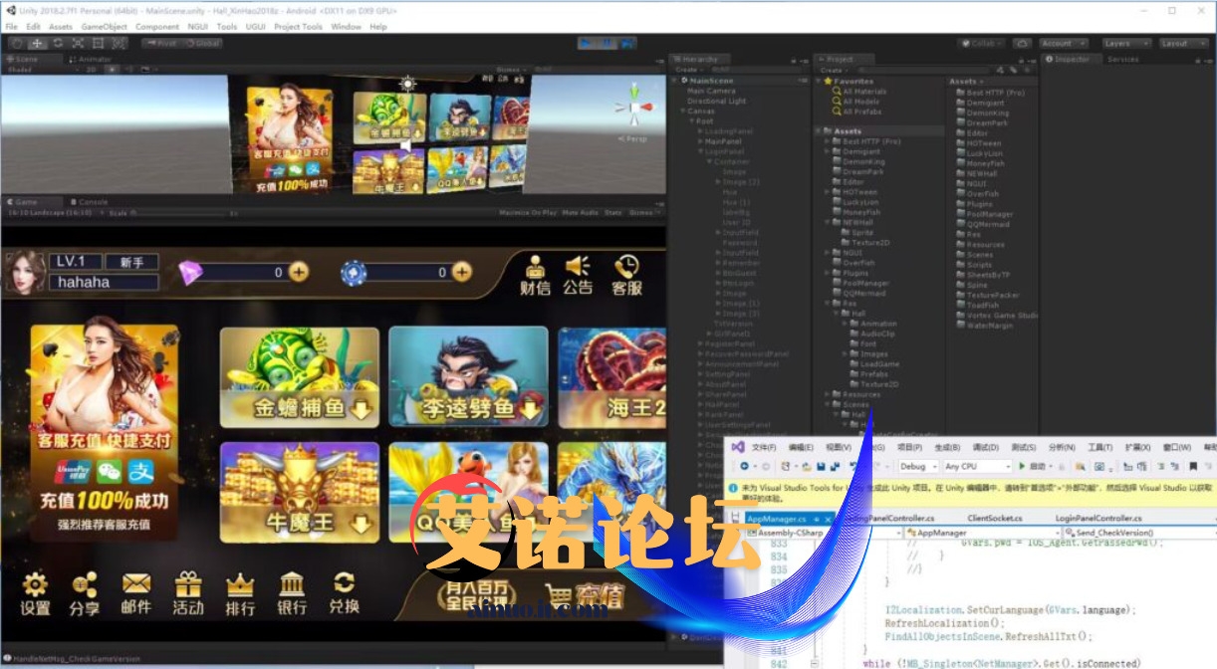1217x669 pixels.
Task: Expand the MainPanel hierarchy item
Action: [x=700, y=141]
